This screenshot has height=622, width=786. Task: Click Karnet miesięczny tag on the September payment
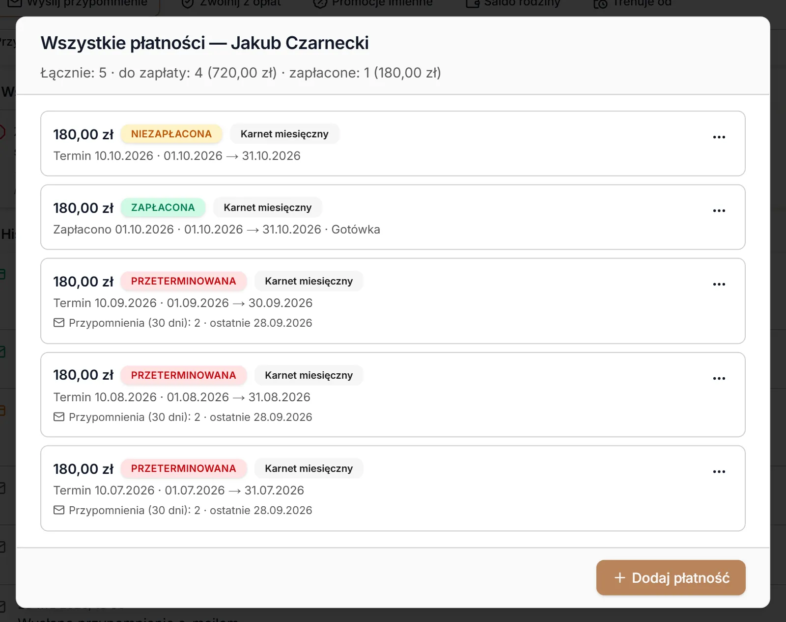pos(309,281)
